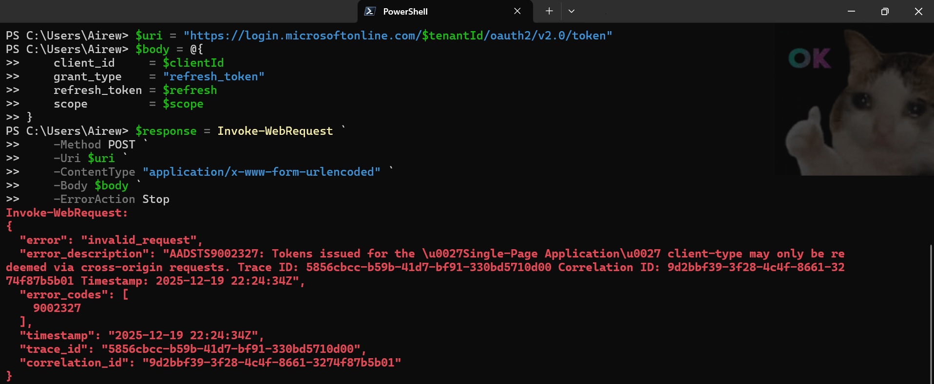Click the Invoke-WebRequest command text
Image resolution: width=934 pixels, height=384 pixels.
point(275,131)
